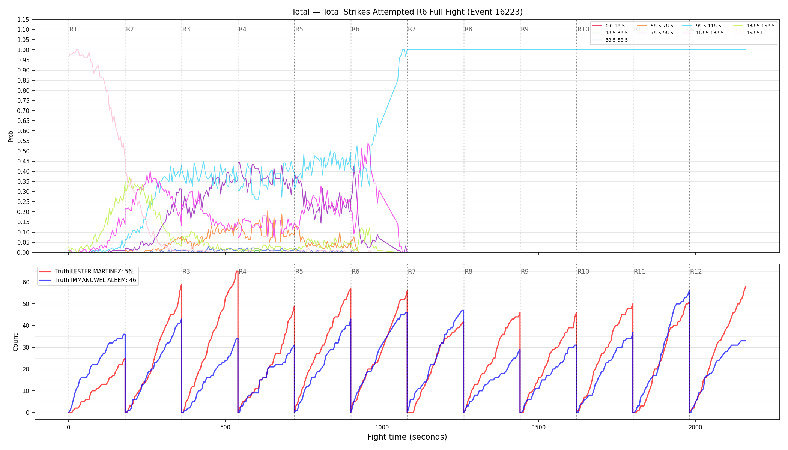Click the R9 label in the bottom chart
This screenshot has height=450, width=788.
[x=525, y=271]
